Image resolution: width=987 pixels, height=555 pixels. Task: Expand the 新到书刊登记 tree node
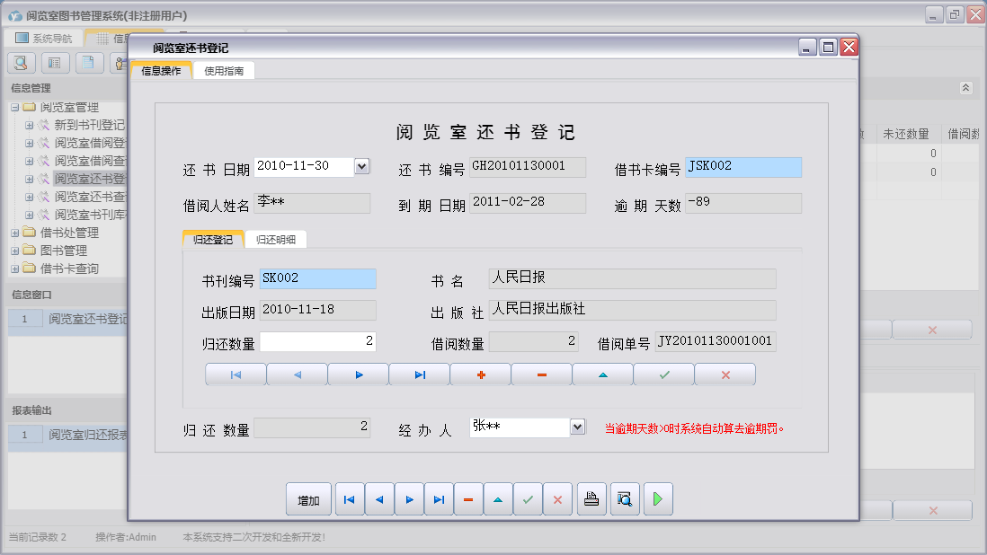pos(29,125)
